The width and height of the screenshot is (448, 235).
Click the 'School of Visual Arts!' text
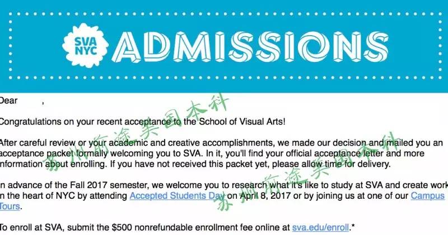click(x=242, y=122)
